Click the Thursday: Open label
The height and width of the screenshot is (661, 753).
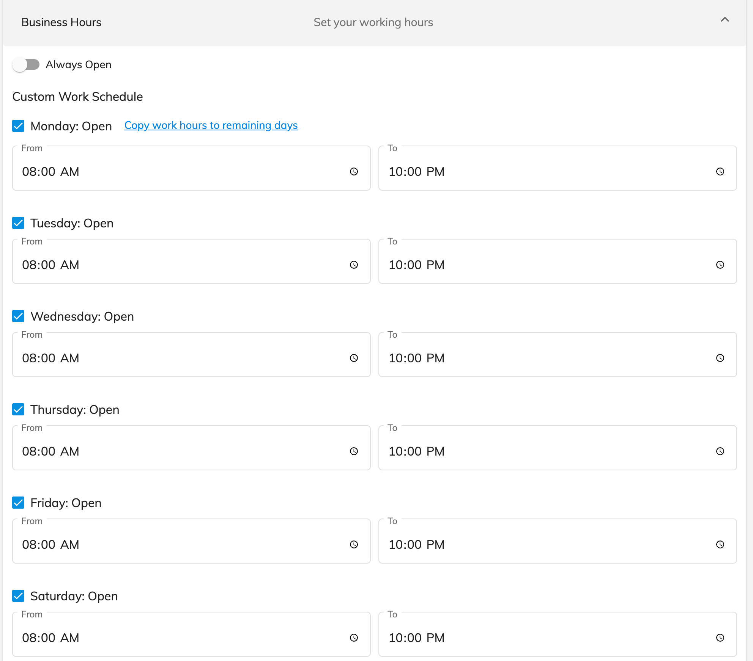pyautogui.click(x=75, y=410)
